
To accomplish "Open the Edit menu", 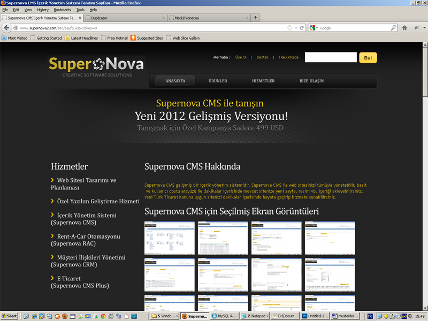I will click(x=16, y=10).
